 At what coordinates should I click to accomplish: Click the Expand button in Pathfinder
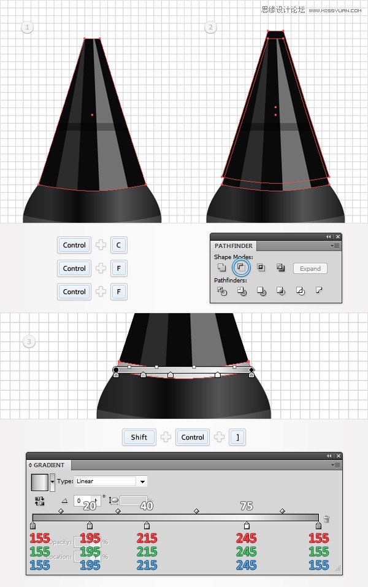pyautogui.click(x=310, y=268)
